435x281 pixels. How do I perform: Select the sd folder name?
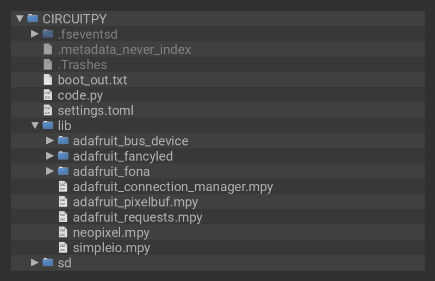coord(64,263)
